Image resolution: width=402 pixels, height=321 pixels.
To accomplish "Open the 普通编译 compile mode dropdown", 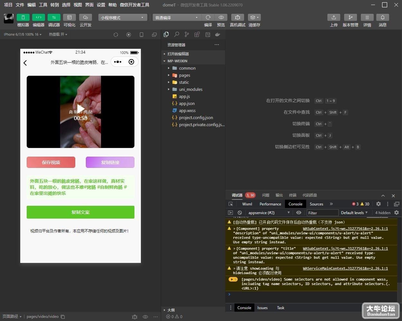I will pyautogui.click(x=177, y=17).
